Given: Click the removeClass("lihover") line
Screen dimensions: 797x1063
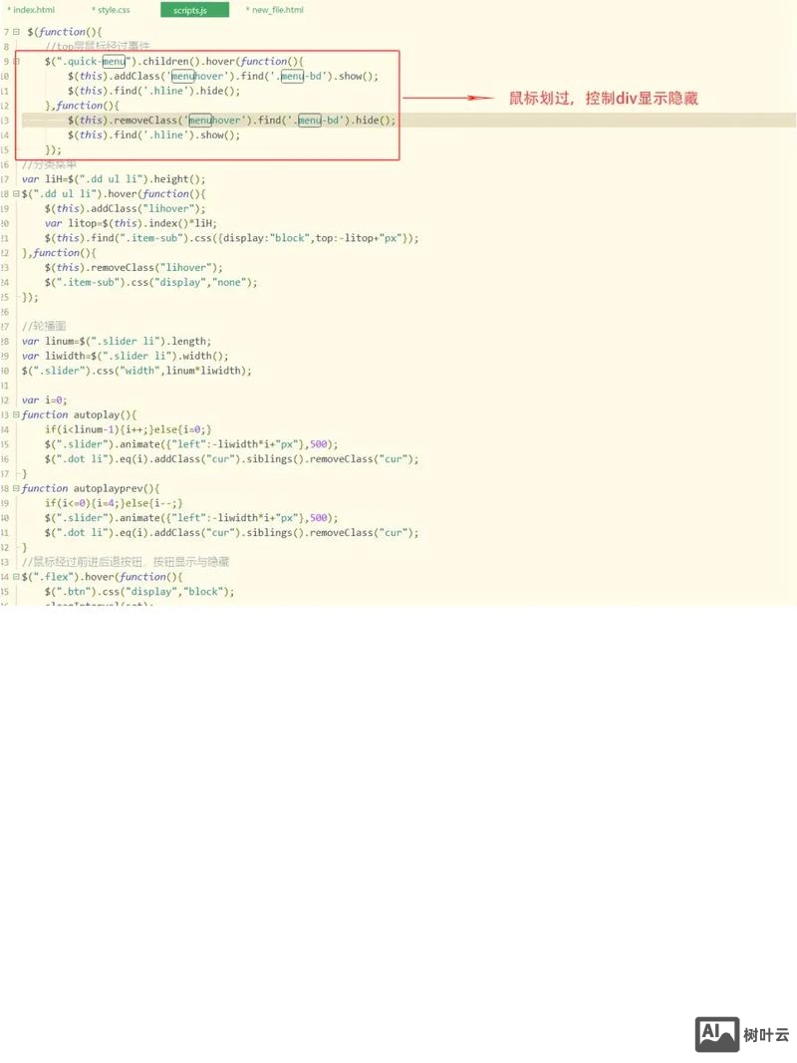Looking at the screenshot, I should pyautogui.click(x=133, y=268).
